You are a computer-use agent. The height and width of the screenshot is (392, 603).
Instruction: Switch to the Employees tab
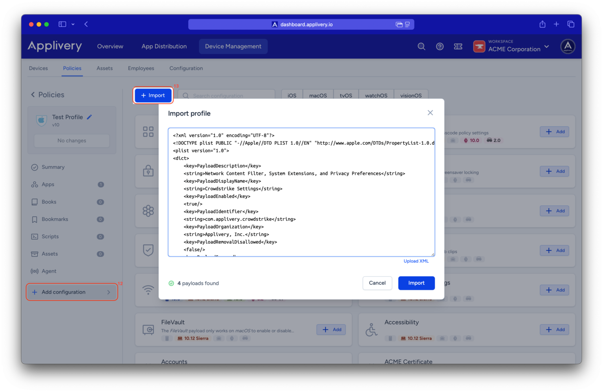click(x=141, y=68)
